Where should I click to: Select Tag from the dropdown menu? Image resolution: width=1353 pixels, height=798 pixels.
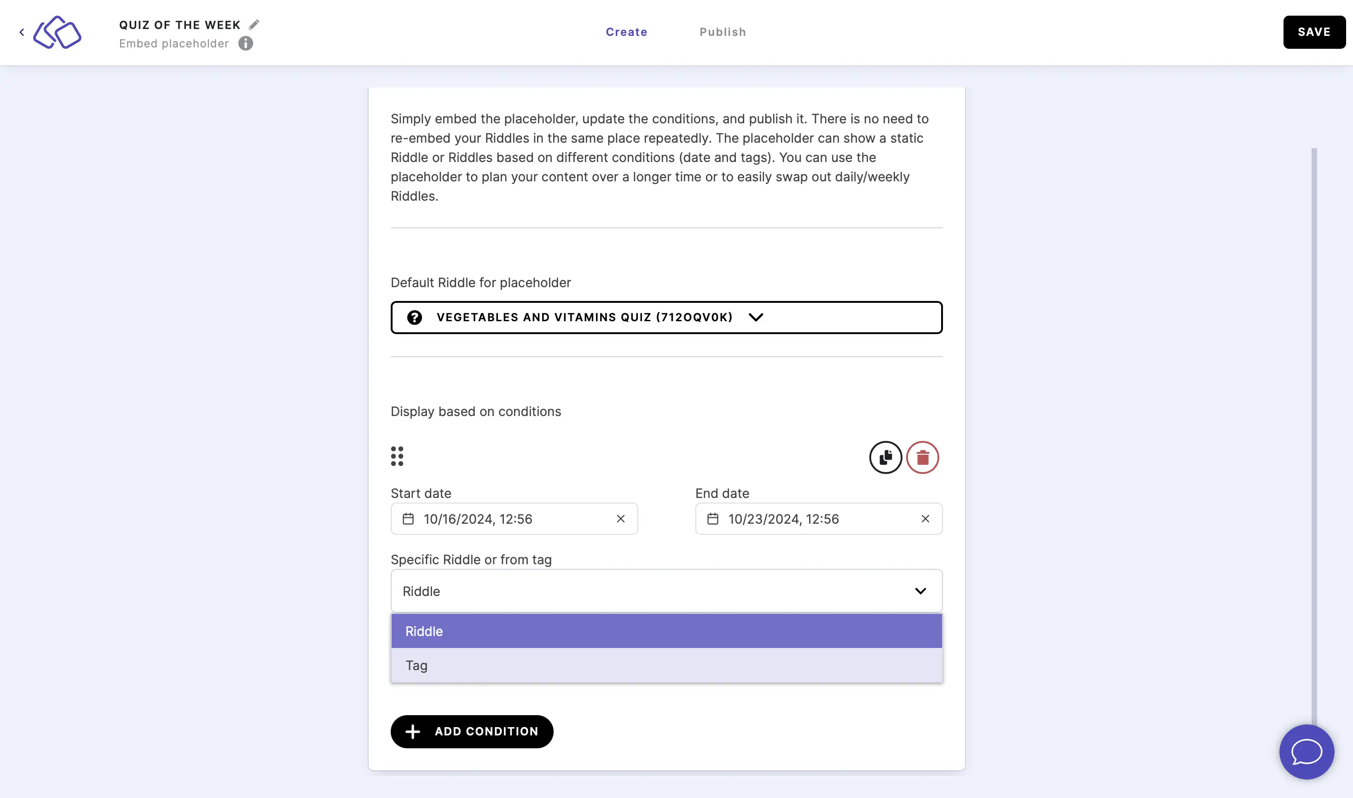click(665, 665)
